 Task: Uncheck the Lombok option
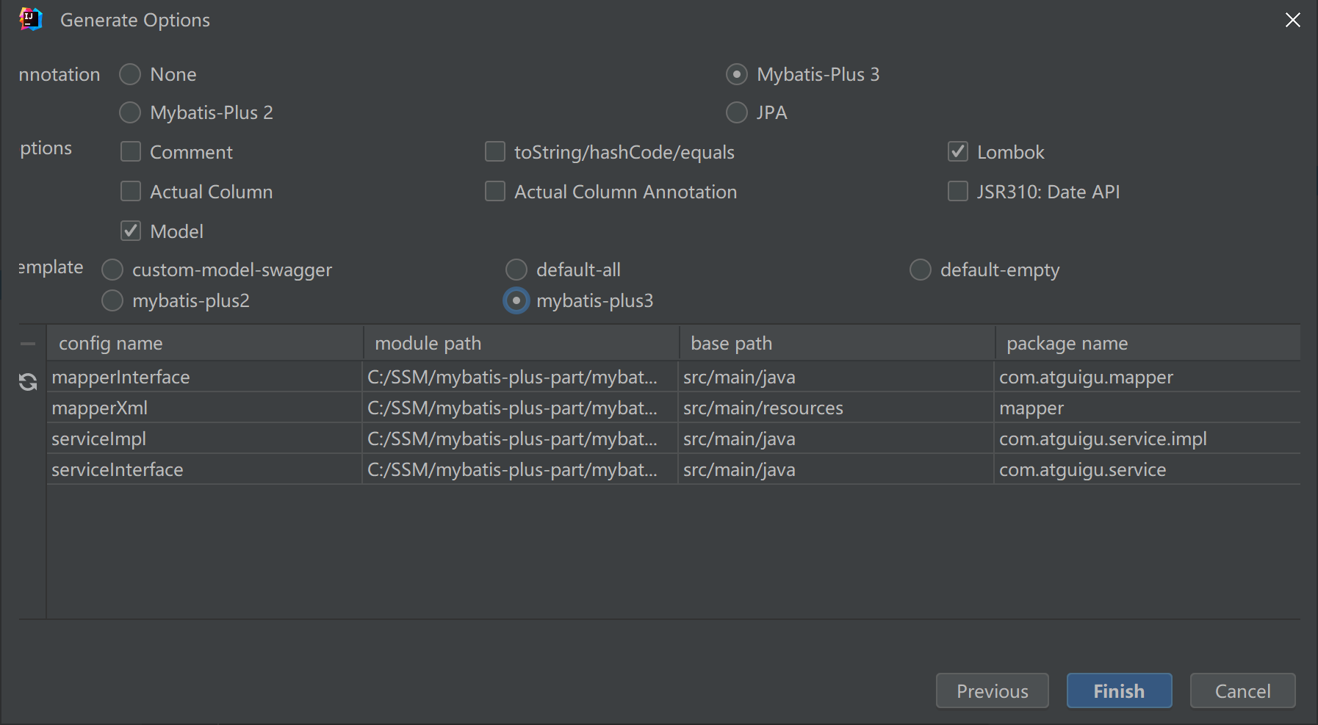click(x=958, y=152)
